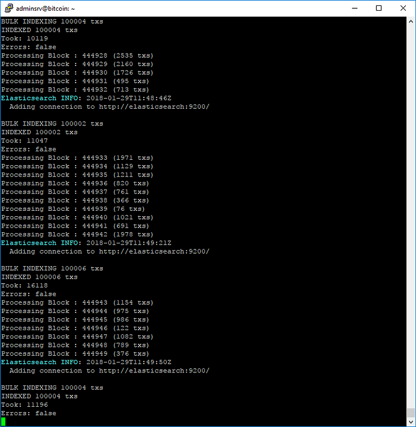Image resolution: width=416 pixels, height=427 pixels.
Task: Click Processing Block 444934 line
Action: point(77,166)
